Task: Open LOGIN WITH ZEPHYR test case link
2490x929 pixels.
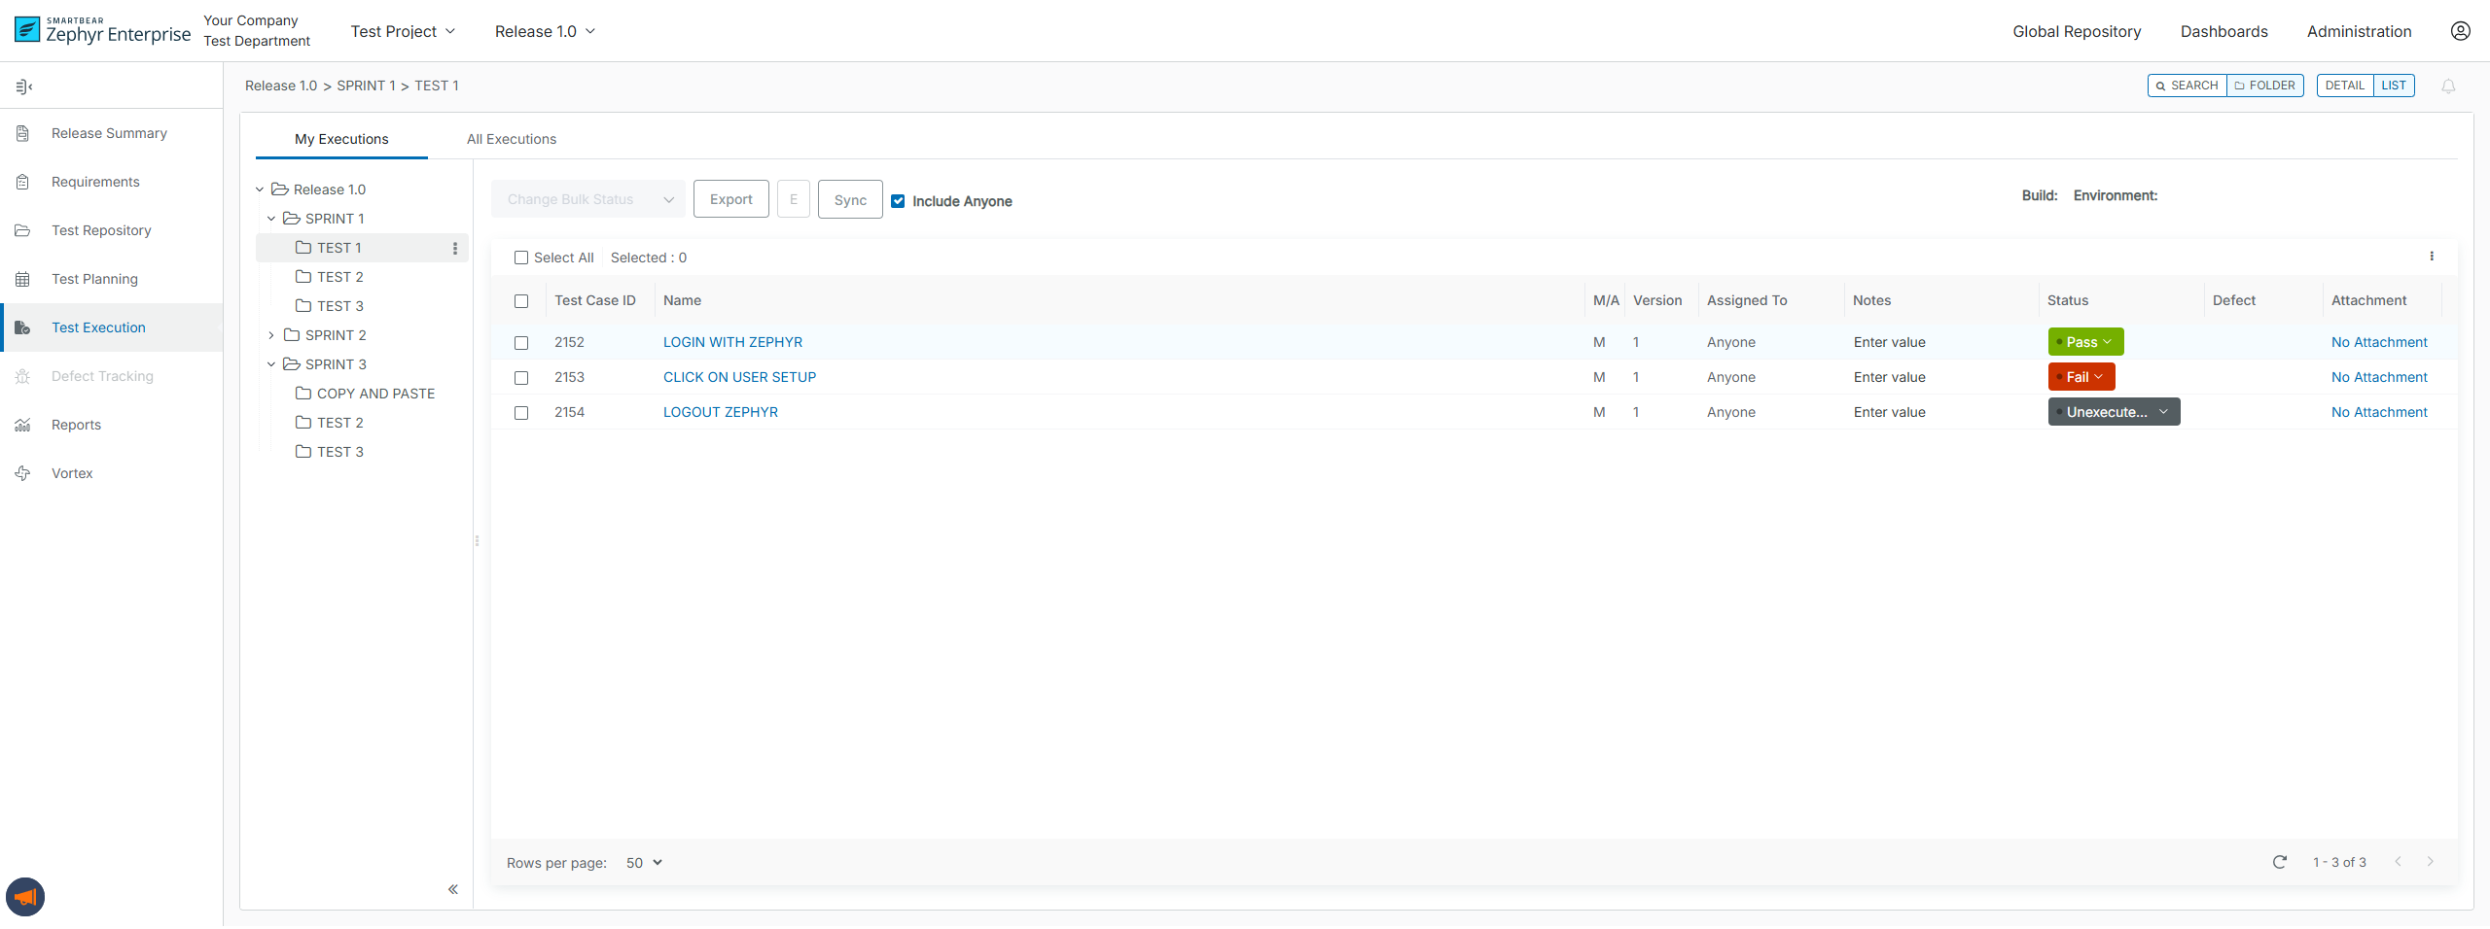Action: (x=732, y=342)
